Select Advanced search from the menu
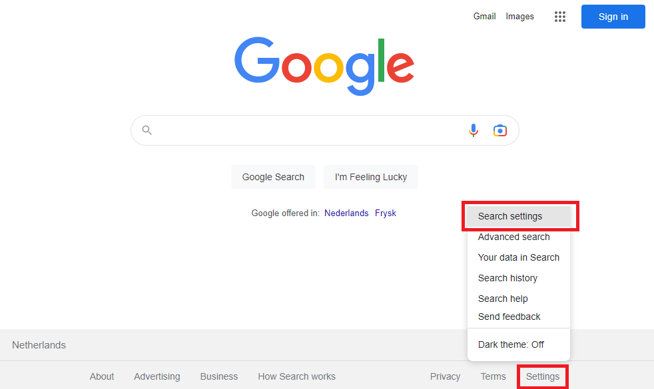Viewport: 654px width, 389px height. 513,237
